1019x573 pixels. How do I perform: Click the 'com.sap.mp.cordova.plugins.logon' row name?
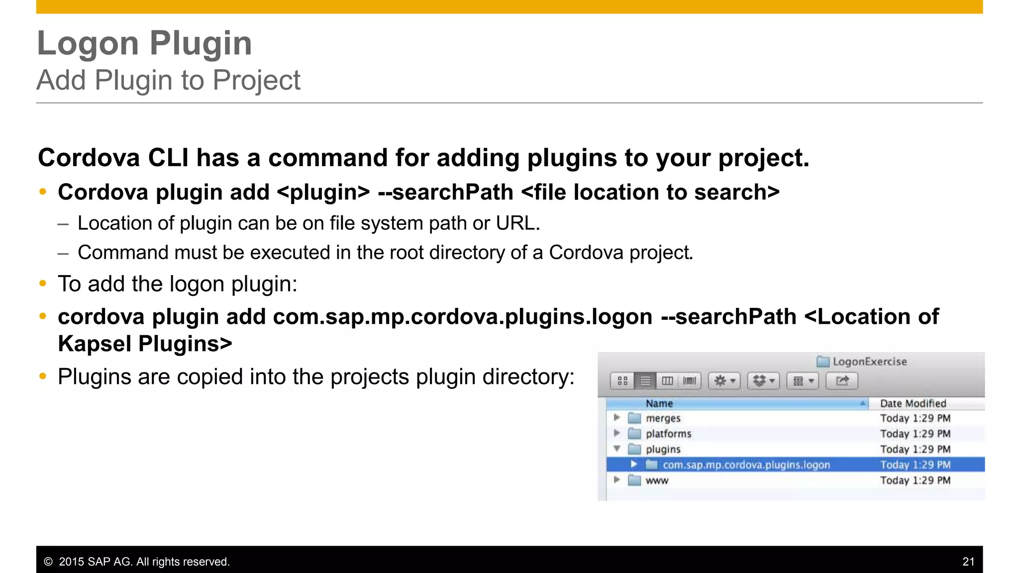coord(746,465)
